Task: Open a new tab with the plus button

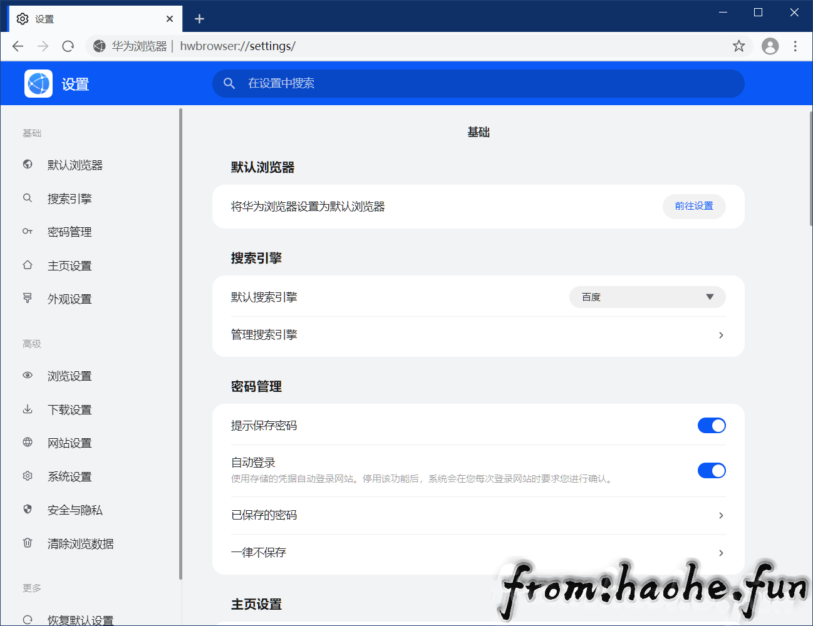Action: pos(199,19)
